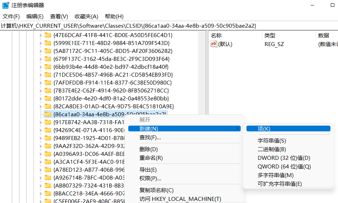Expand the {6bb93b4e-44d8-40e2-bd97-42dbcf18a40f} key
Image resolution: width=338 pixels, height=203 pixels.
(x=40, y=67)
